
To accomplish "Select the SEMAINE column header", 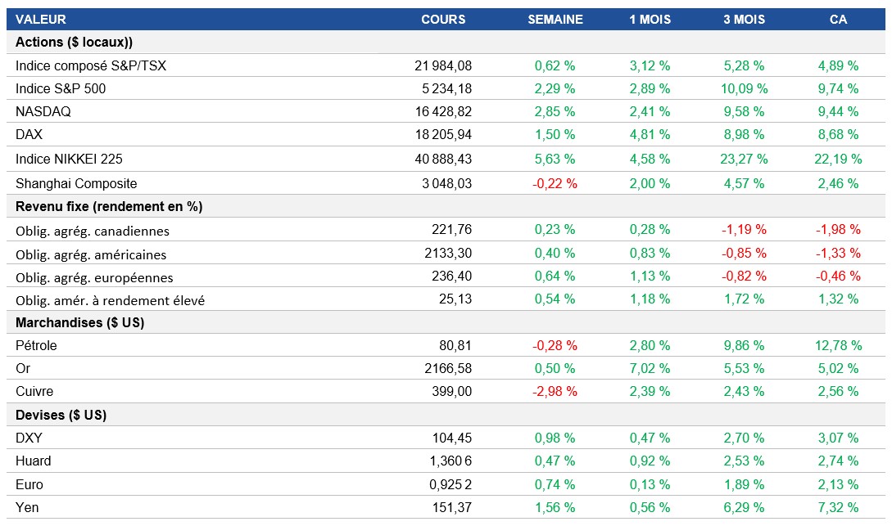I will (x=555, y=19).
